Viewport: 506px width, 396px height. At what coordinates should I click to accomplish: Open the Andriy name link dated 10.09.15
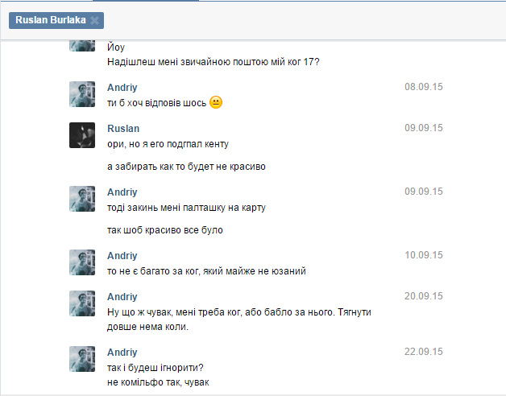122,255
